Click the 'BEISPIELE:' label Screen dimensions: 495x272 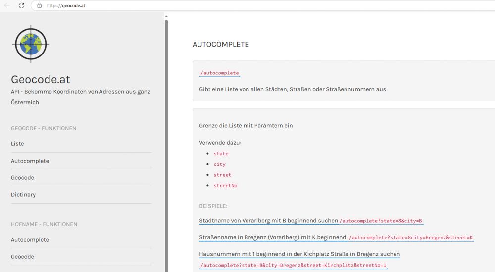pyautogui.click(x=213, y=206)
